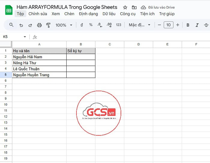Image resolution: width=210 pixels, height=163 pixels.
Task: Toggle bold formatting
Action: click(x=188, y=25)
